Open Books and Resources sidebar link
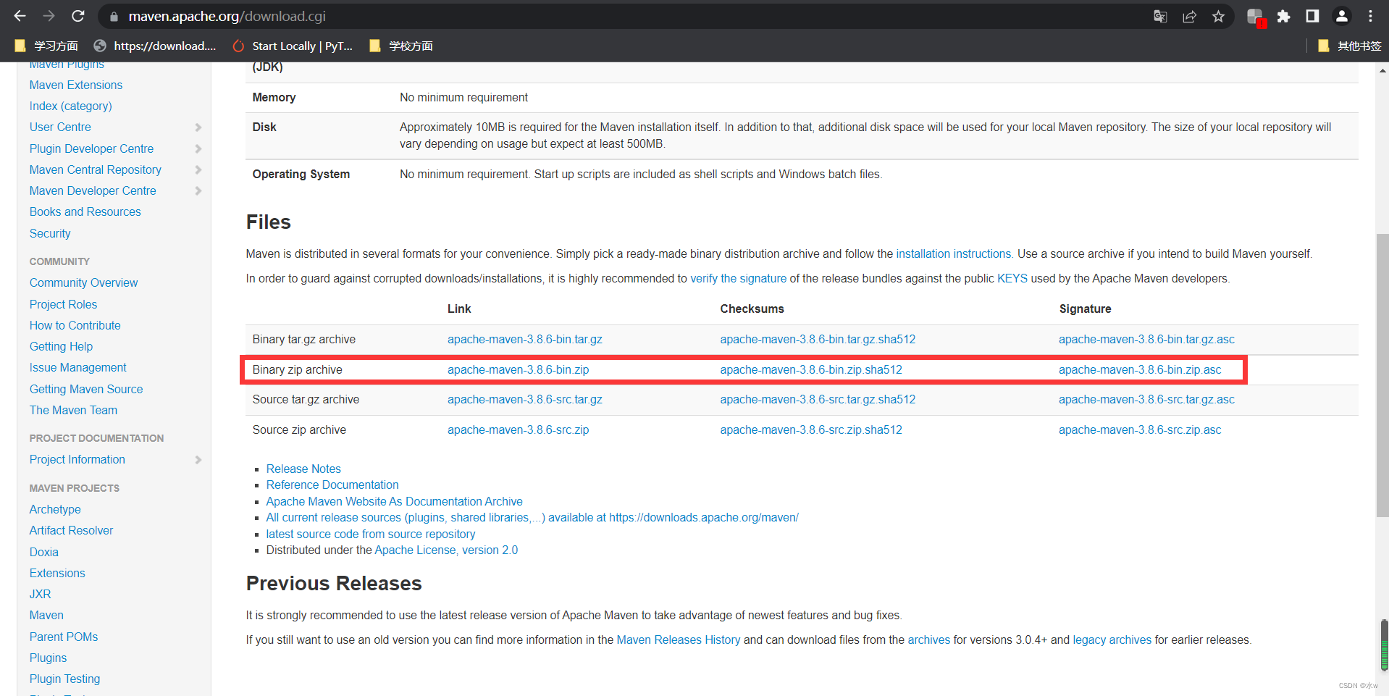Image resolution: width=1389 pixels, height=696 pixels. 85,211
